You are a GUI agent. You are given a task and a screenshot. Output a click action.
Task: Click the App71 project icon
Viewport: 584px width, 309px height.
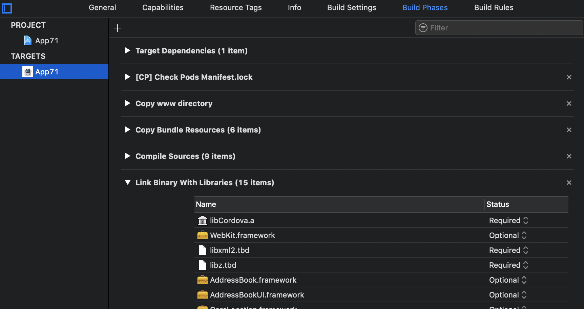[27, 40]
